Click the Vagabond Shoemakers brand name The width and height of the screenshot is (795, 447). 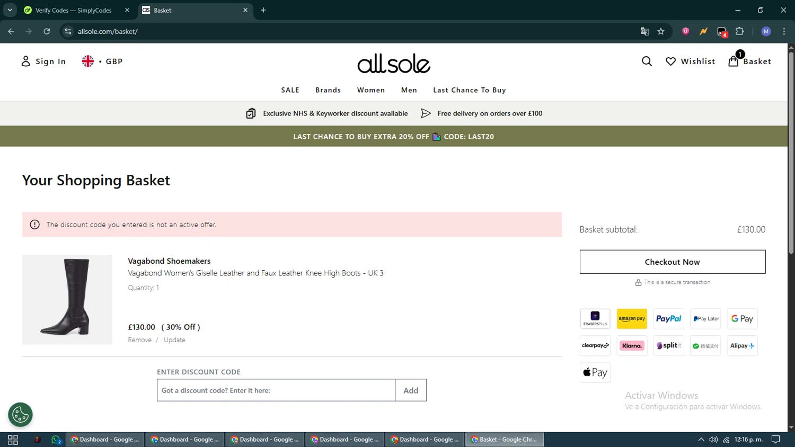[169, 261]
